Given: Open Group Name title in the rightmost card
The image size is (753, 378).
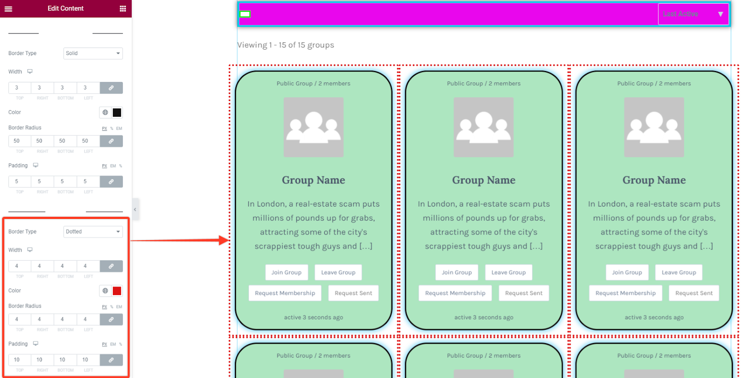Looking at the screenshot, I should pos(654,180).
